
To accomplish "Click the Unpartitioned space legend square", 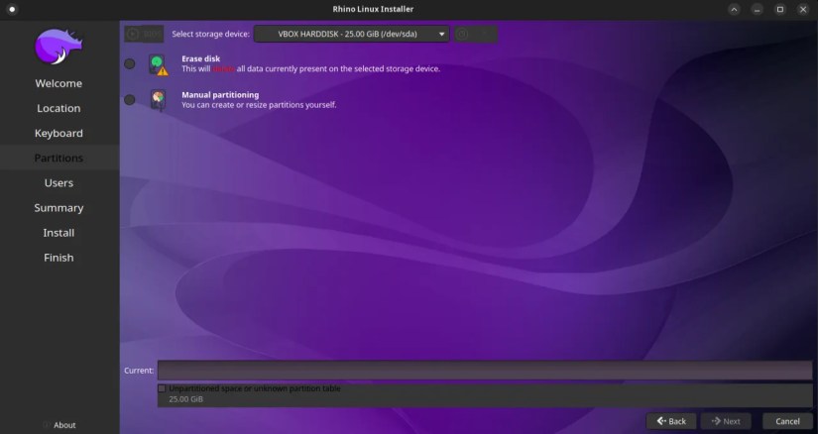I will 162,388.
